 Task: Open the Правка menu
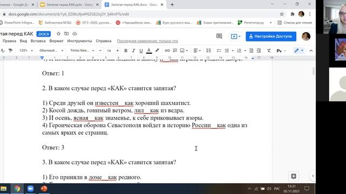click(x=9, y=41)
